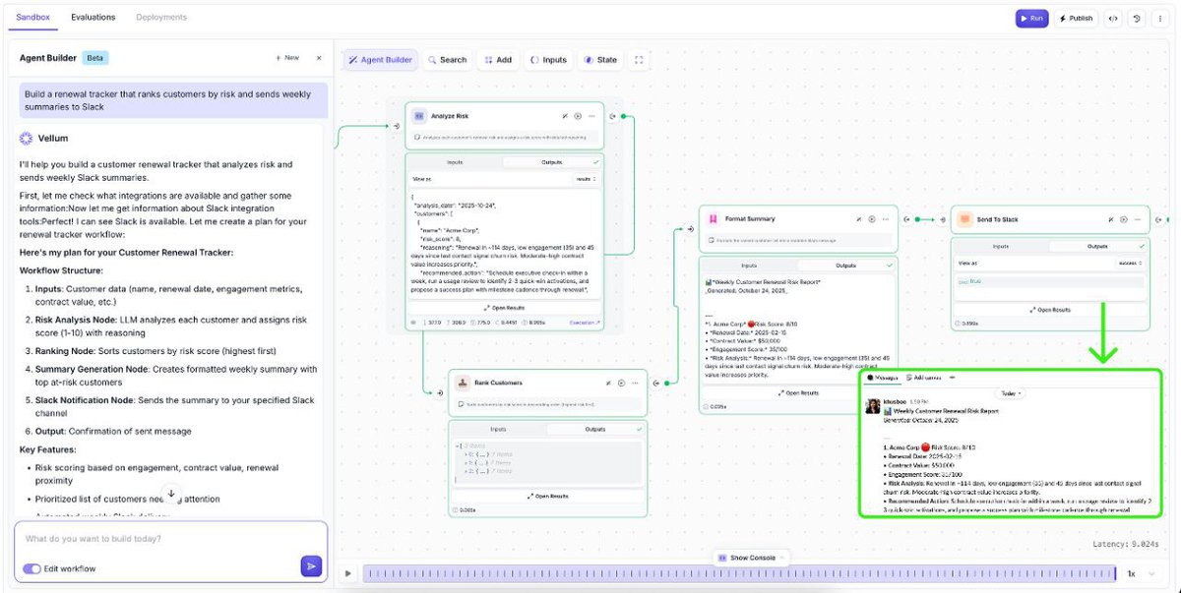Screen dimensions: 1181x593
Task: Click the edit pencil on Send To Slack node
Action: click(x=1111, y=218)
